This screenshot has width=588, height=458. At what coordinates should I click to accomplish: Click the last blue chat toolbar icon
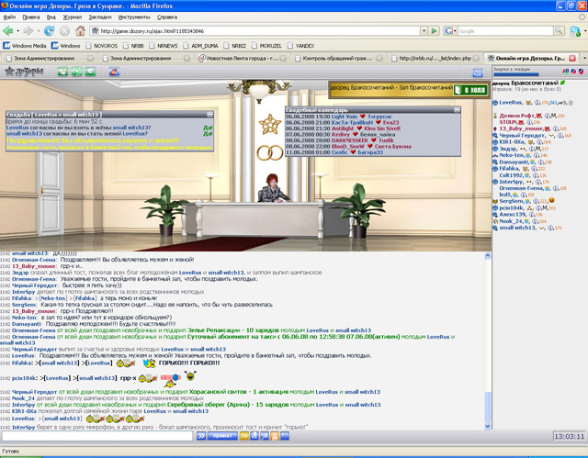click(x=285, y=436)
